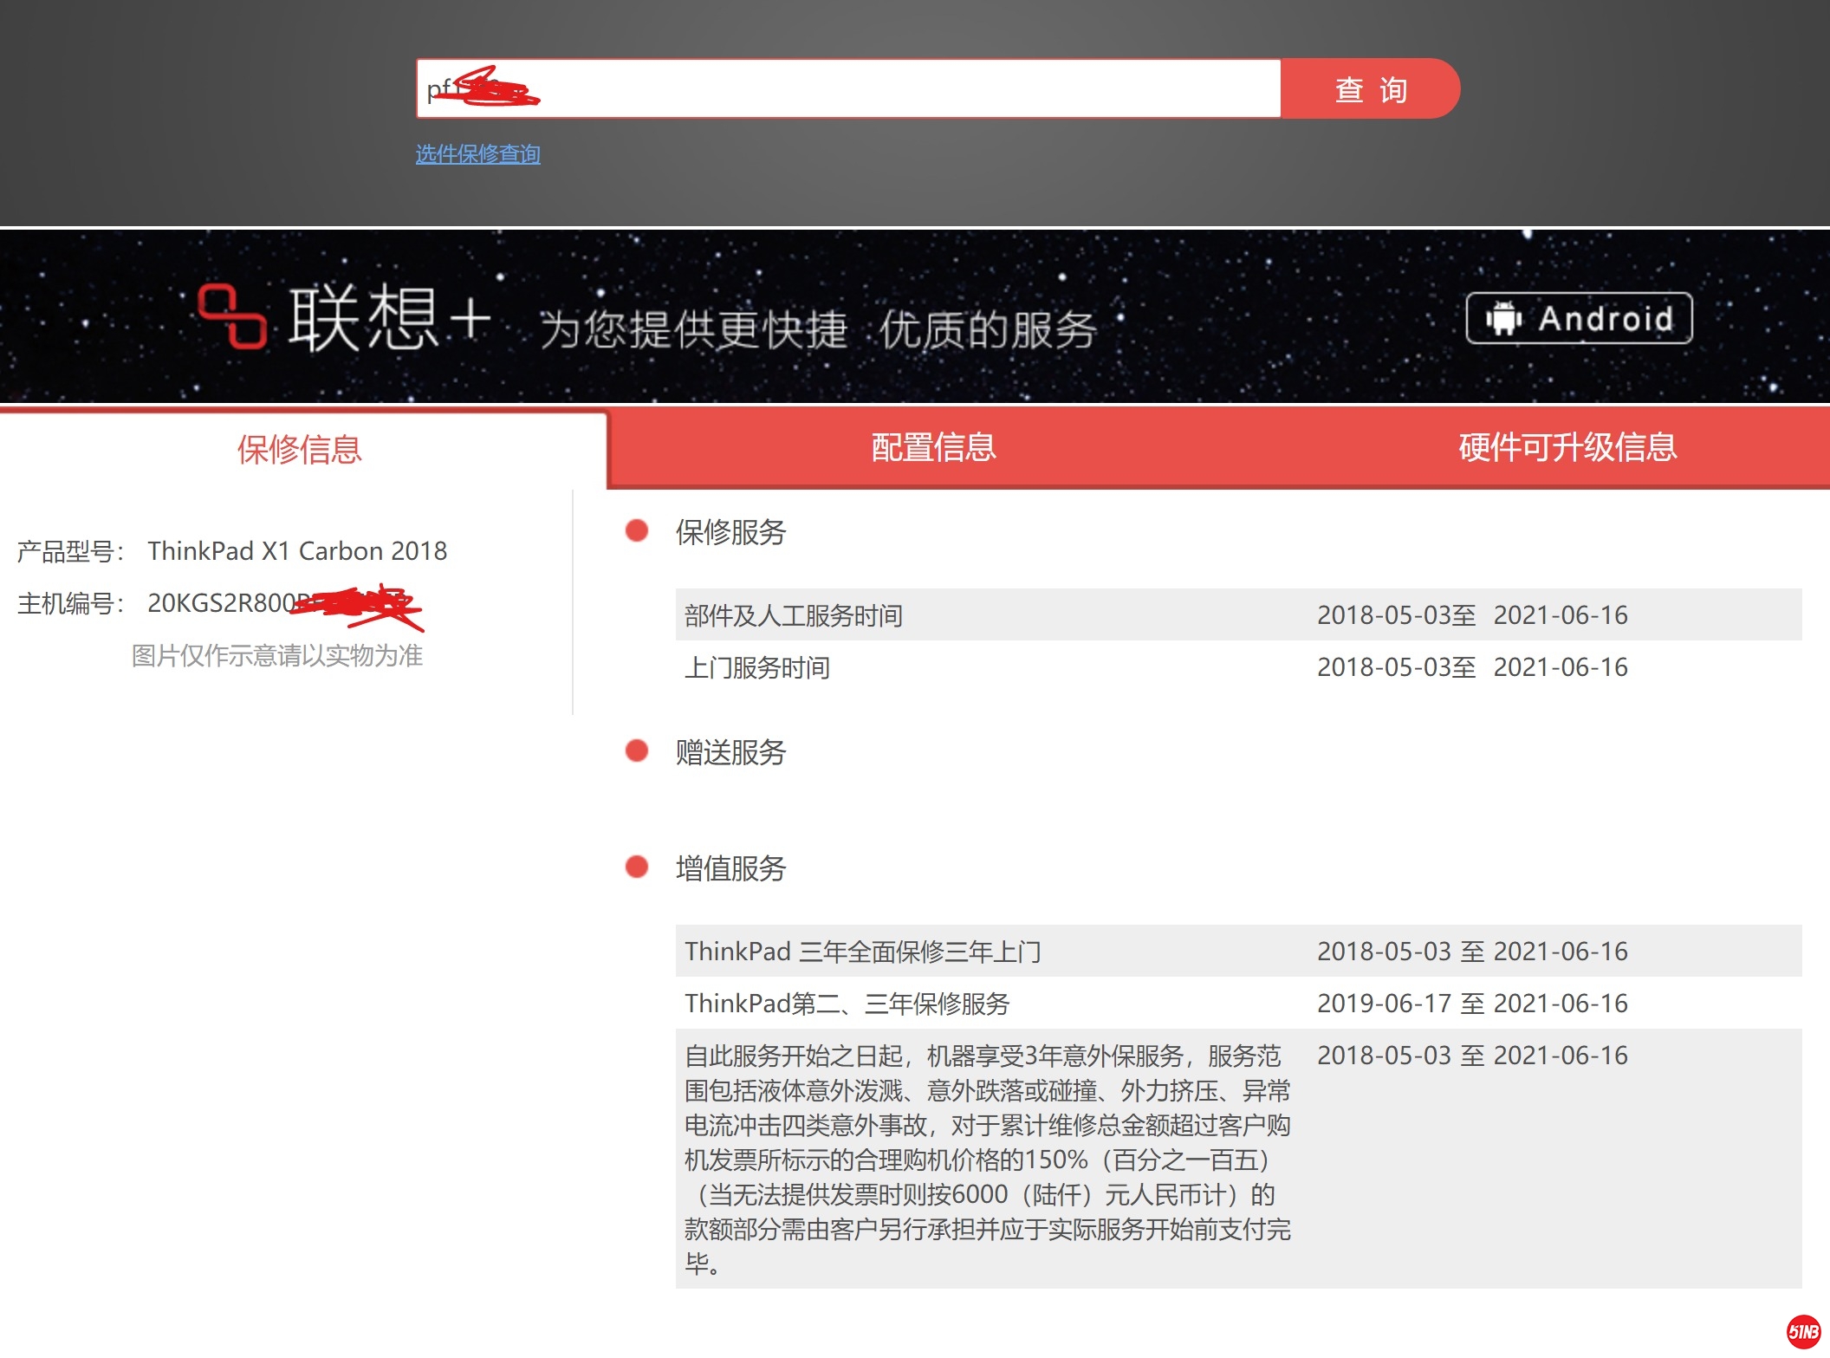This screenshot has height=1358, width=1830.
Task: Click the Android download badge
Action: (x=1579, y=318)
